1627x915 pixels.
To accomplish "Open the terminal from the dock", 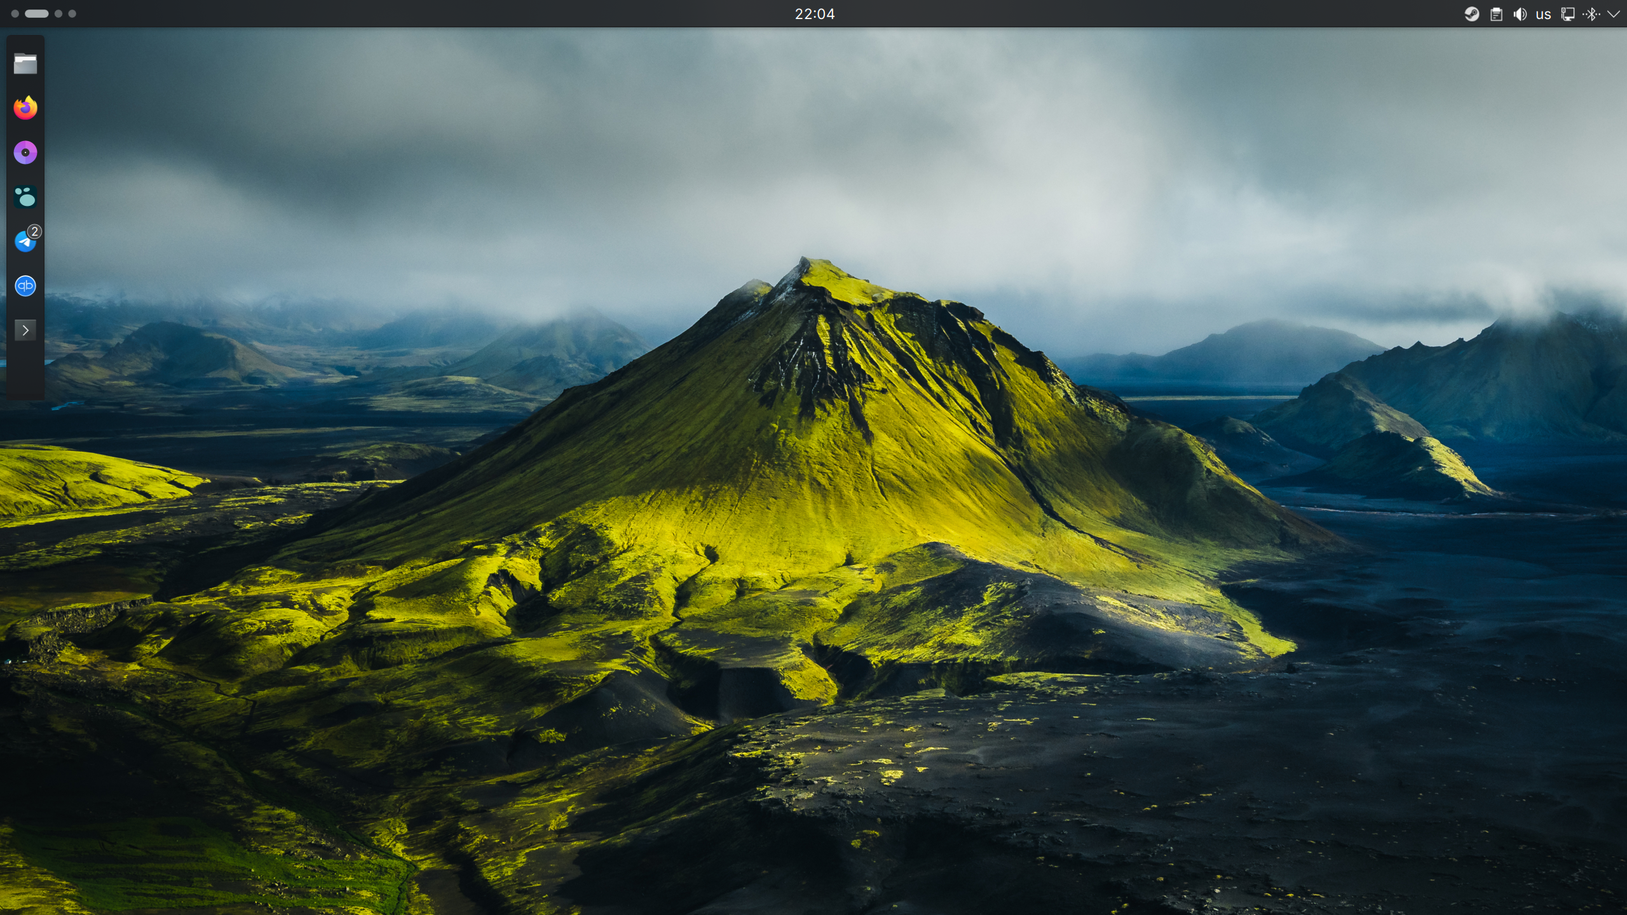I will point(25,330).
